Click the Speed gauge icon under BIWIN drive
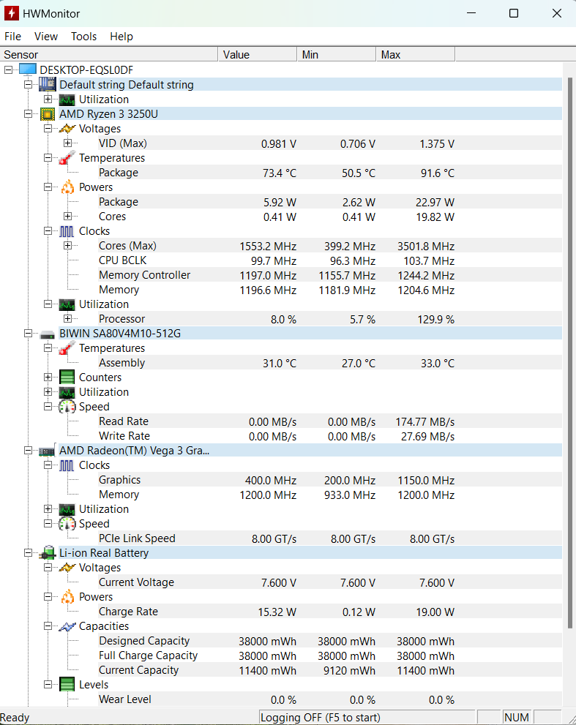This screenshot has width=576, height=725. pyautogui.click(x=67, y=407)
